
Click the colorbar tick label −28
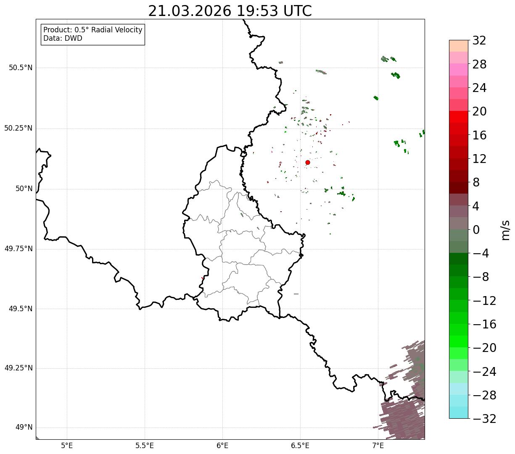click(x=484, y=396)
